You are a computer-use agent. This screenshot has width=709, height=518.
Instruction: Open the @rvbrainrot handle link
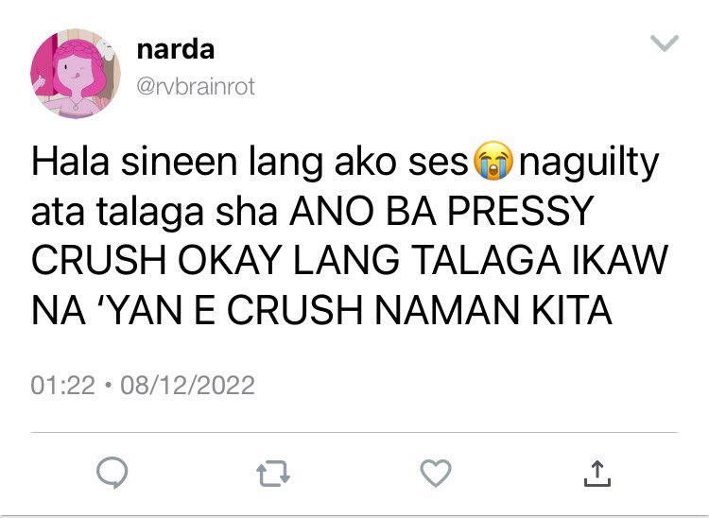(196, 86)
